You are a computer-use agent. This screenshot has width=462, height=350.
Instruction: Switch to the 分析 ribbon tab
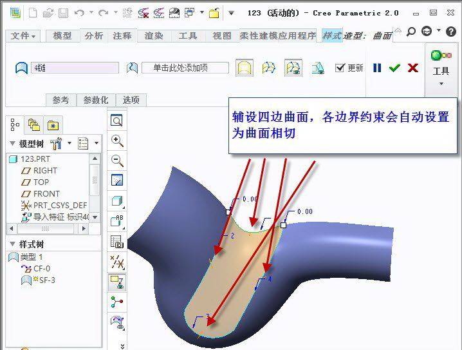[93, 36]
